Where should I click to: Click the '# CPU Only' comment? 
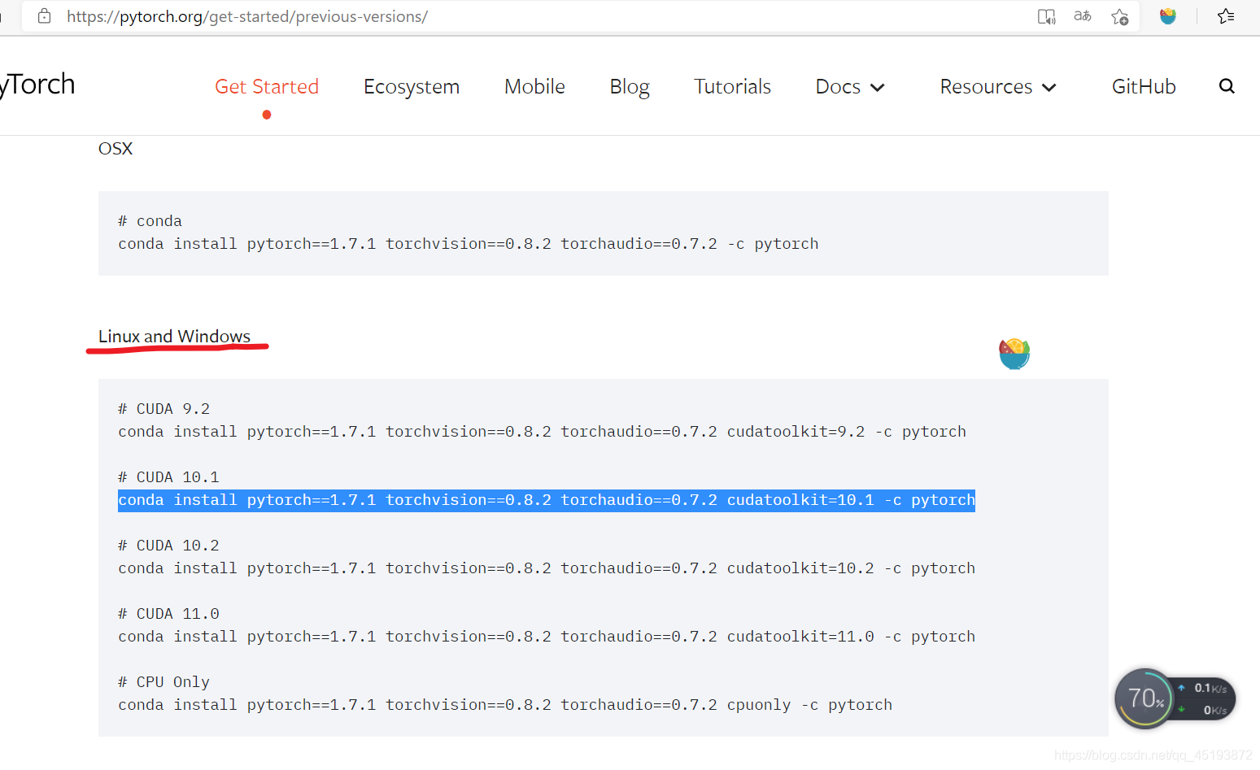point(163,682)
